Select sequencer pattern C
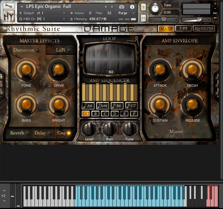The image size is (223, 209). coord(105,114)
